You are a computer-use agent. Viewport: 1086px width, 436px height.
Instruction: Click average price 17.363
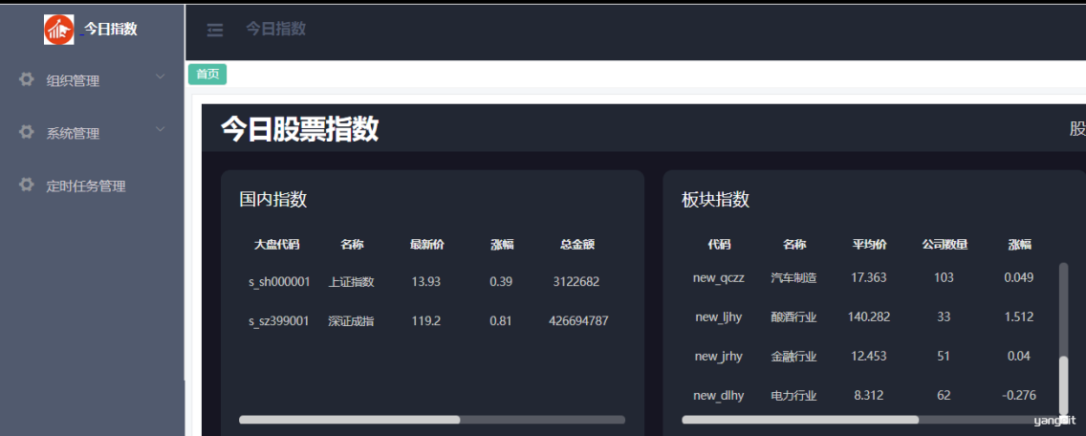(x=869, y=277)
